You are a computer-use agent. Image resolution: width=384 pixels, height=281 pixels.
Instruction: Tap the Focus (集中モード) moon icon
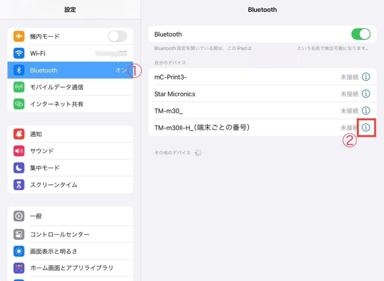[19, 168]
